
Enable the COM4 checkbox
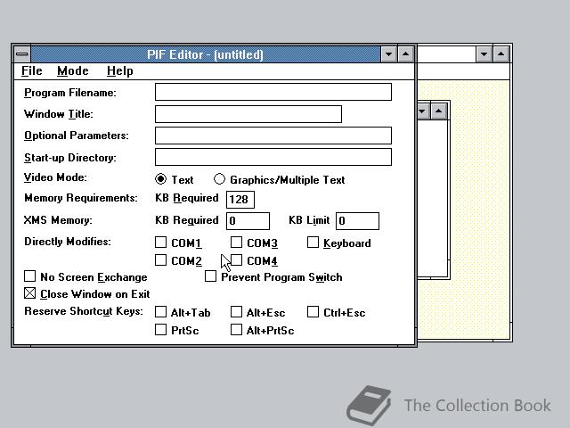point(237,260)
